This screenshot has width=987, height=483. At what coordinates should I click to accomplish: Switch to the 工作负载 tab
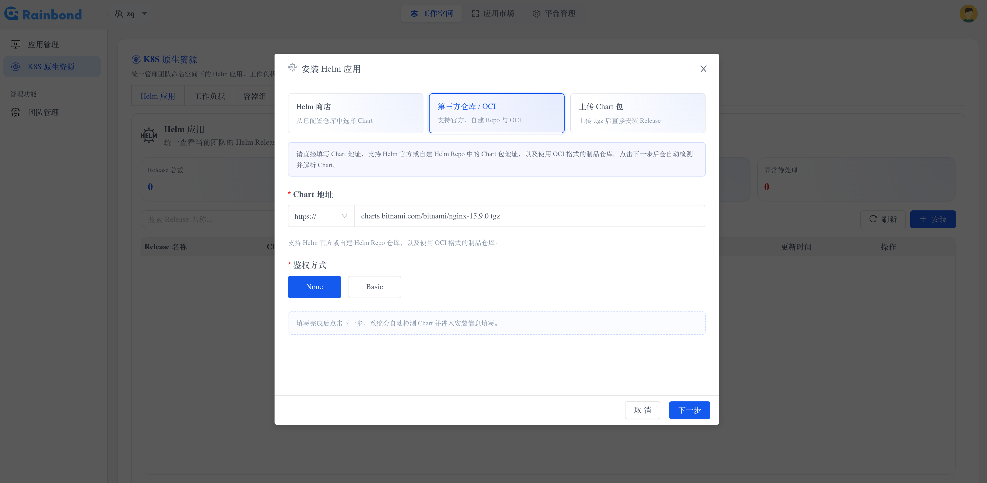coord(209,96)
